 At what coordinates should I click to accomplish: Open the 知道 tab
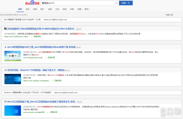click(50, 9)
